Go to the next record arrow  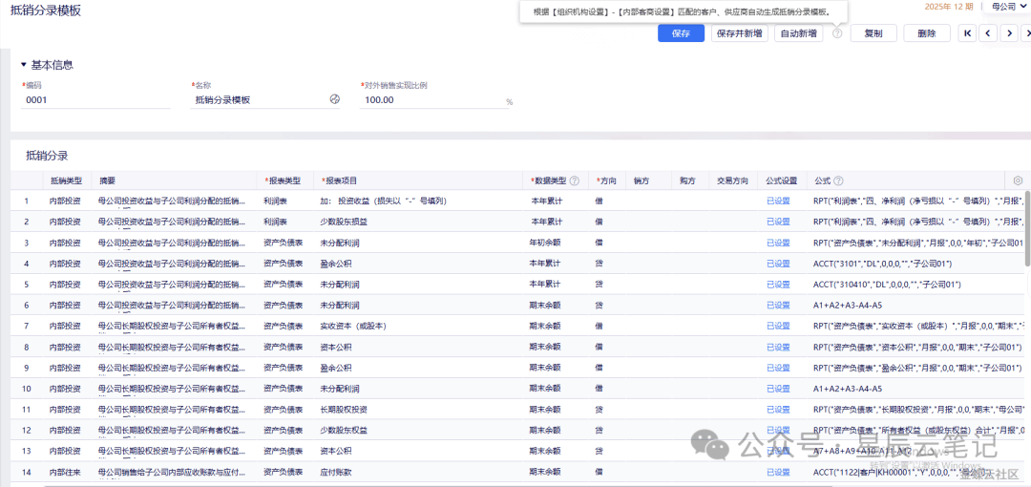(1009, 33)
